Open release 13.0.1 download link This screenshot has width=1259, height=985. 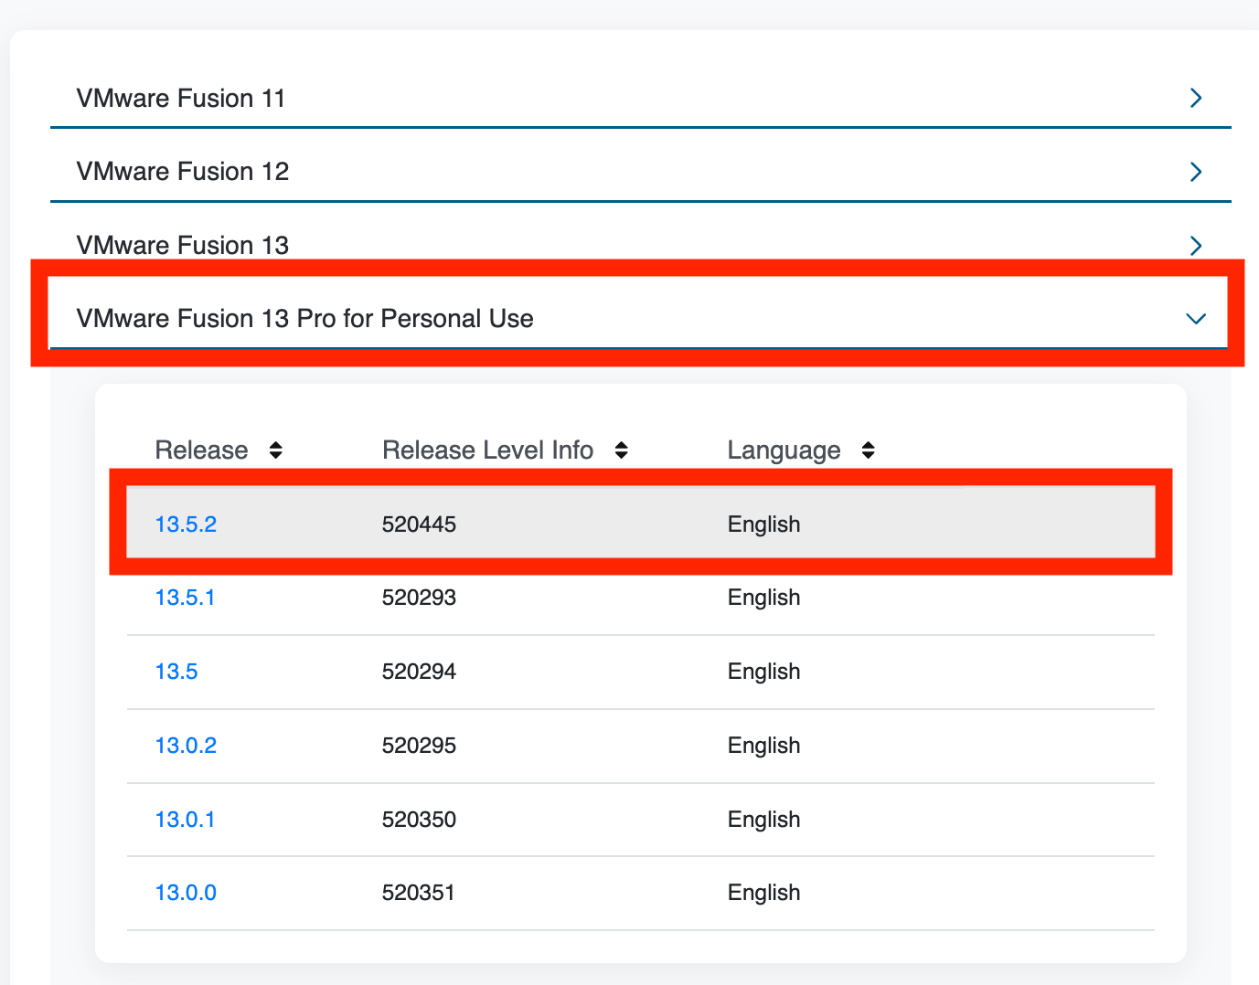point(185,820)
